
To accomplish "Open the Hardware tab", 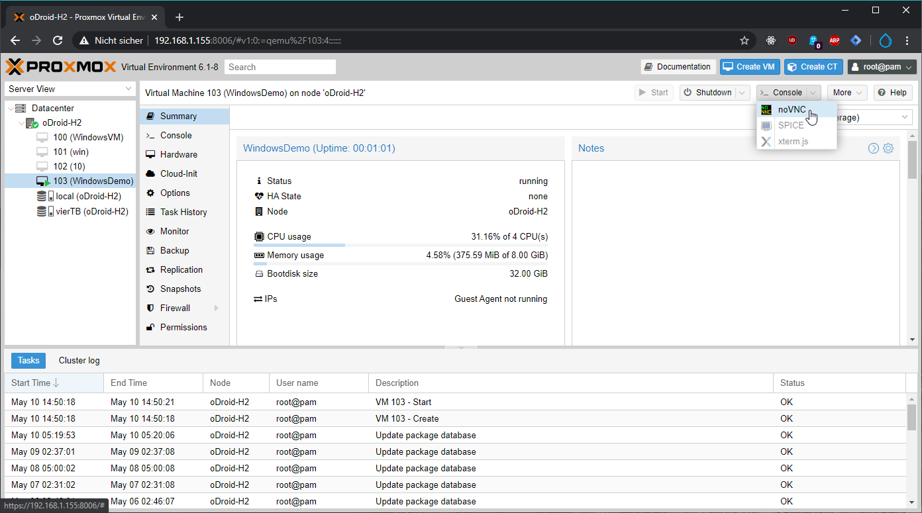I will click(184, 154).
